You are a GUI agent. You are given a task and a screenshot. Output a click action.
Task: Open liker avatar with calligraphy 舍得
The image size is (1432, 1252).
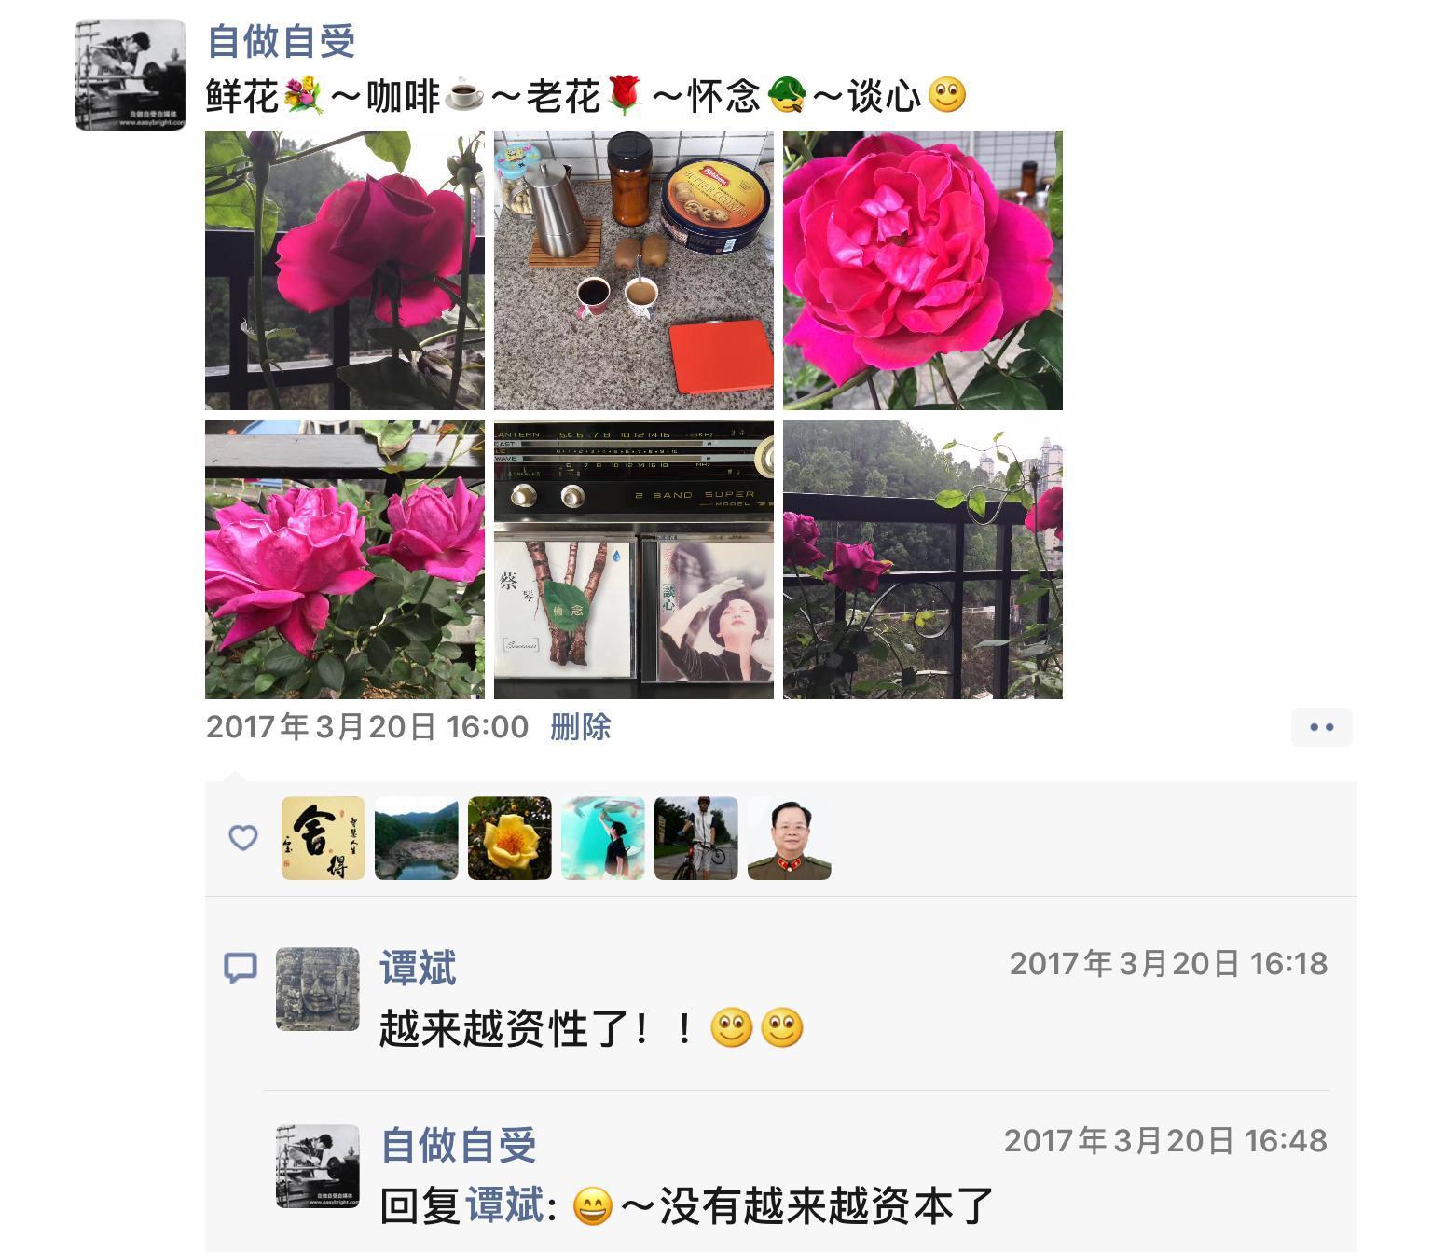324,838
